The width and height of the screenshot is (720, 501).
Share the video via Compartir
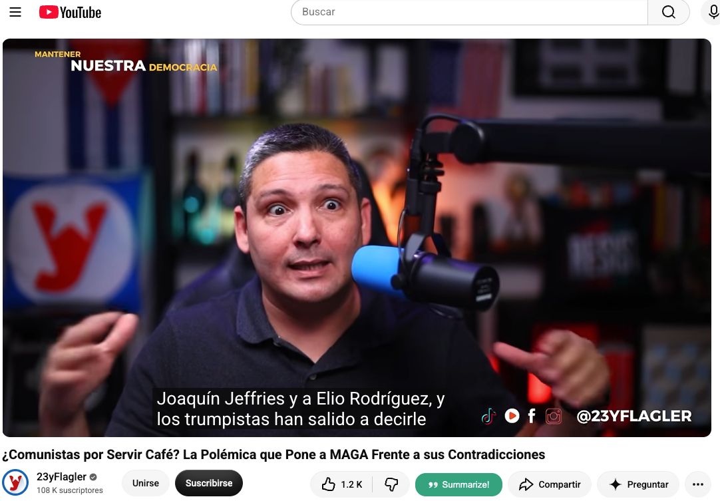550,484
